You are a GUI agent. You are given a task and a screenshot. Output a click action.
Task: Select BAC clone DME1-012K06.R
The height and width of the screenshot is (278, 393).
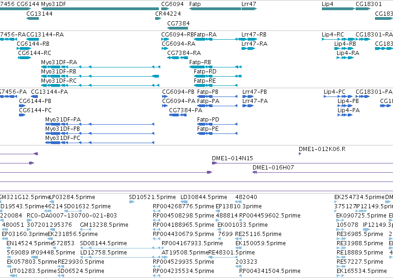(x=300, y=154)
